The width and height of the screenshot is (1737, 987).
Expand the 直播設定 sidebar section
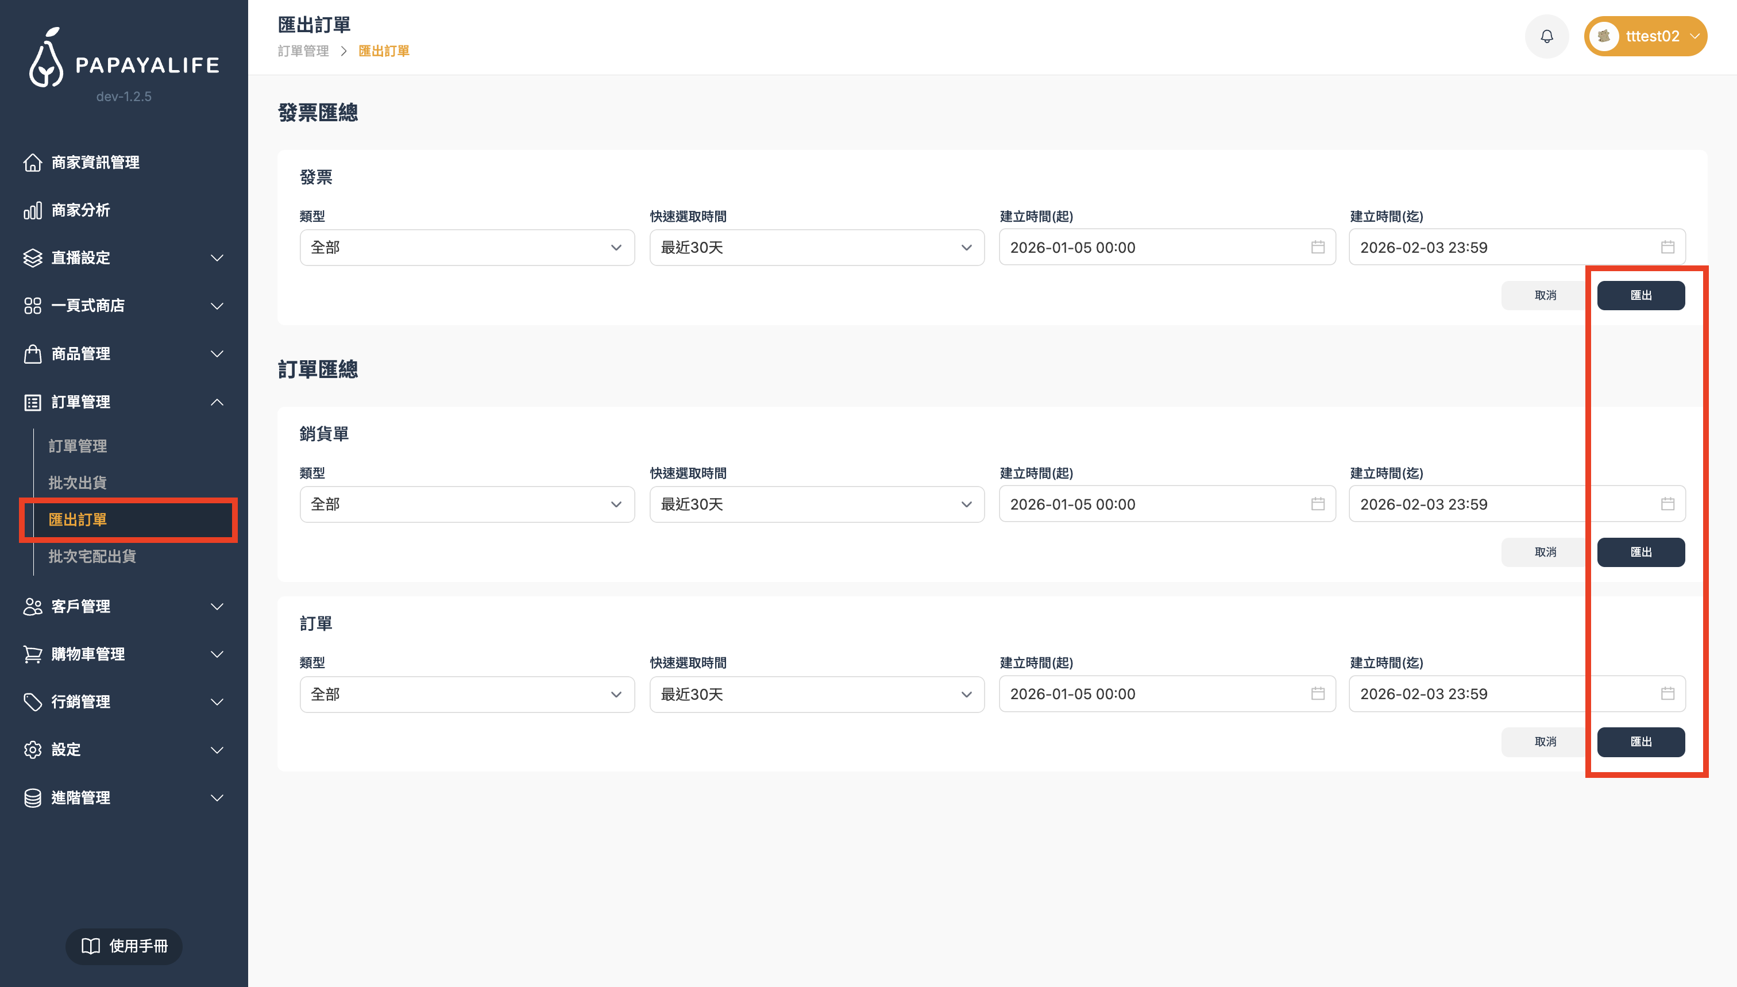217,259
